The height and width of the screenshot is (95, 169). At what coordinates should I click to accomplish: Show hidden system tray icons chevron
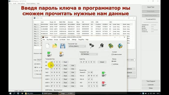[140, 93]
